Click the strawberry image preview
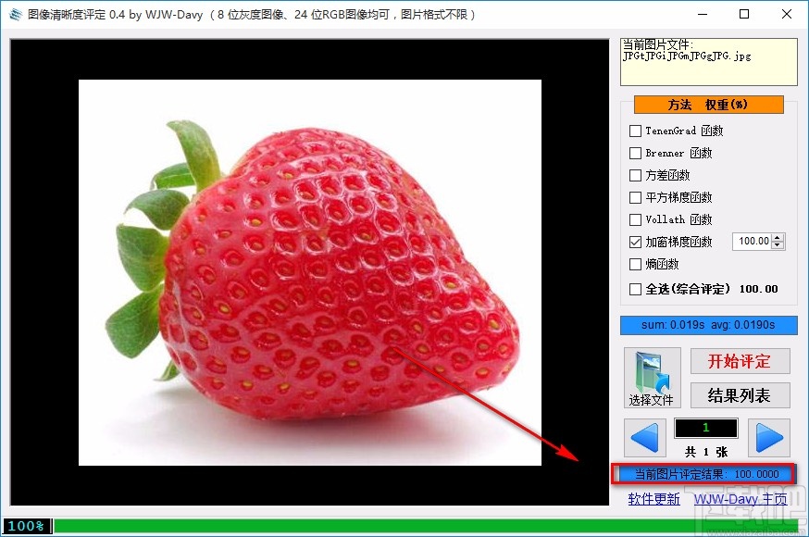The width and height of the screenshot is (809, 537). (309, 272)
